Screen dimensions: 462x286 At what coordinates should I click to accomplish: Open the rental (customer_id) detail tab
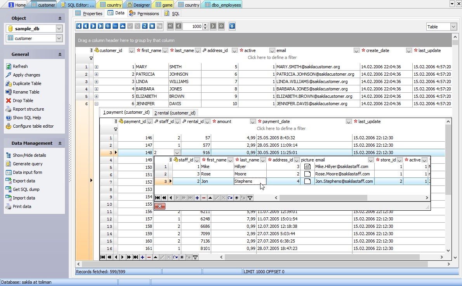coord(175,113)
